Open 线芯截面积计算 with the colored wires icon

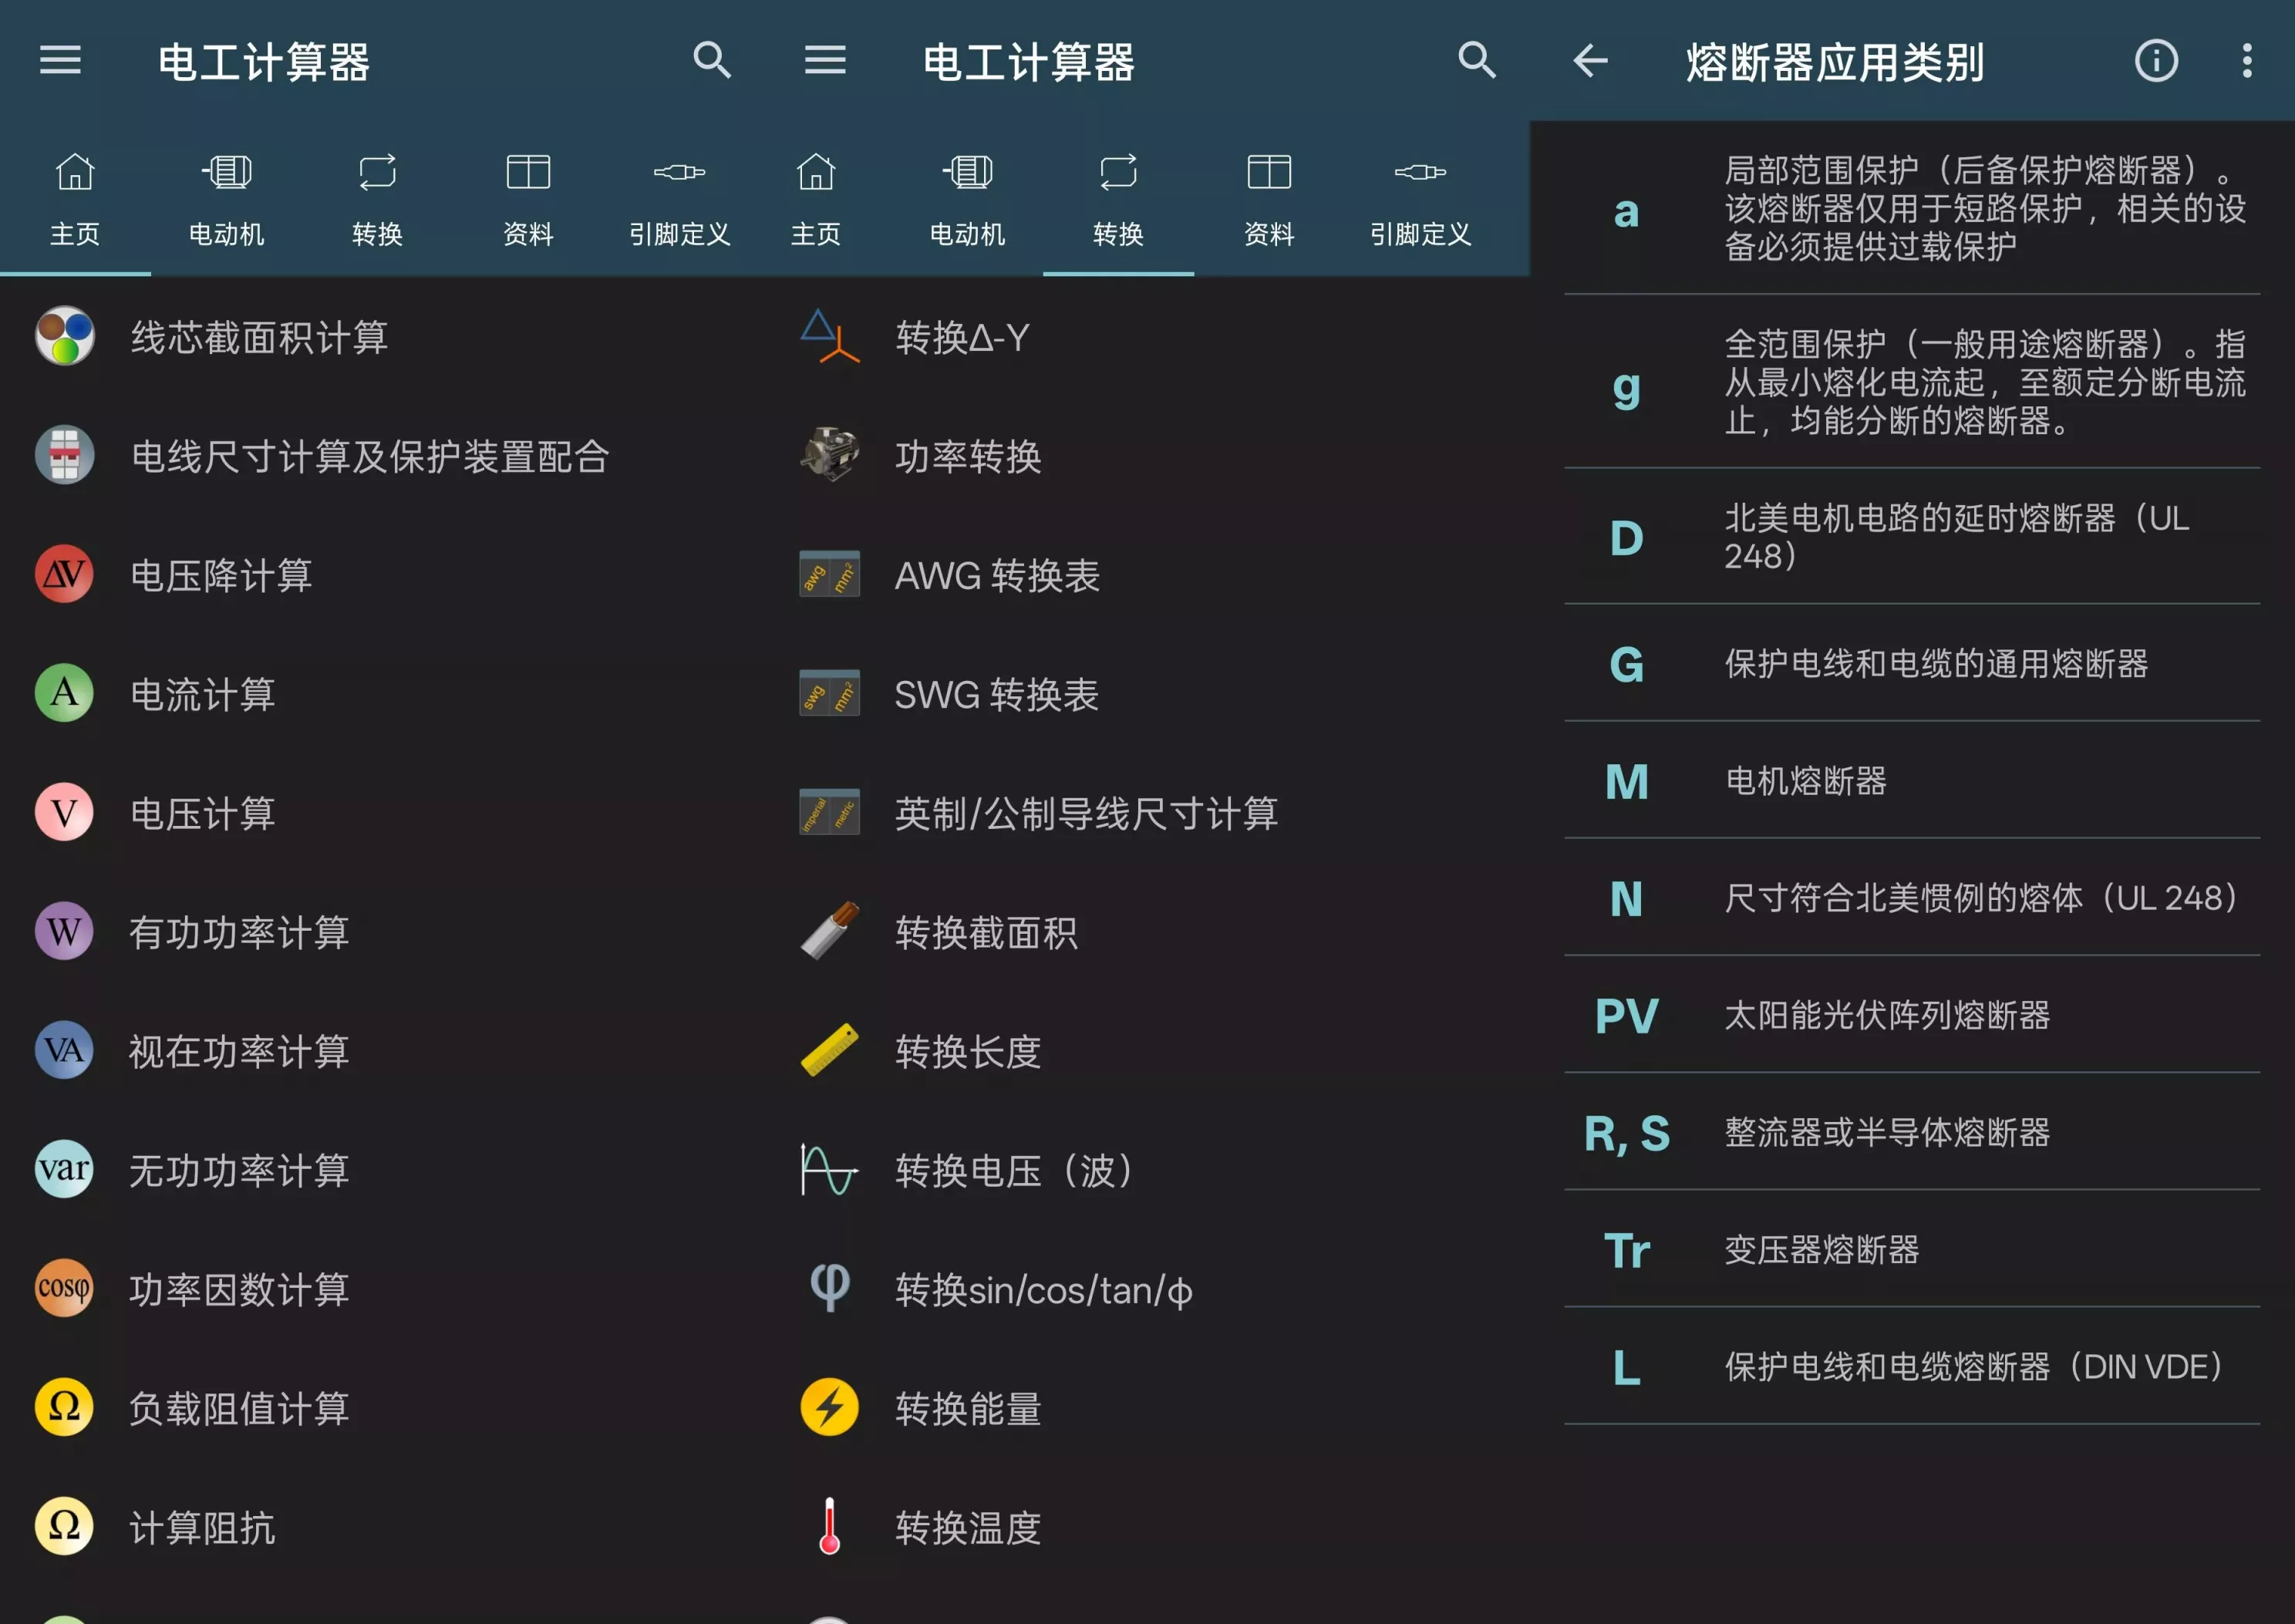[x=65, y=337]
